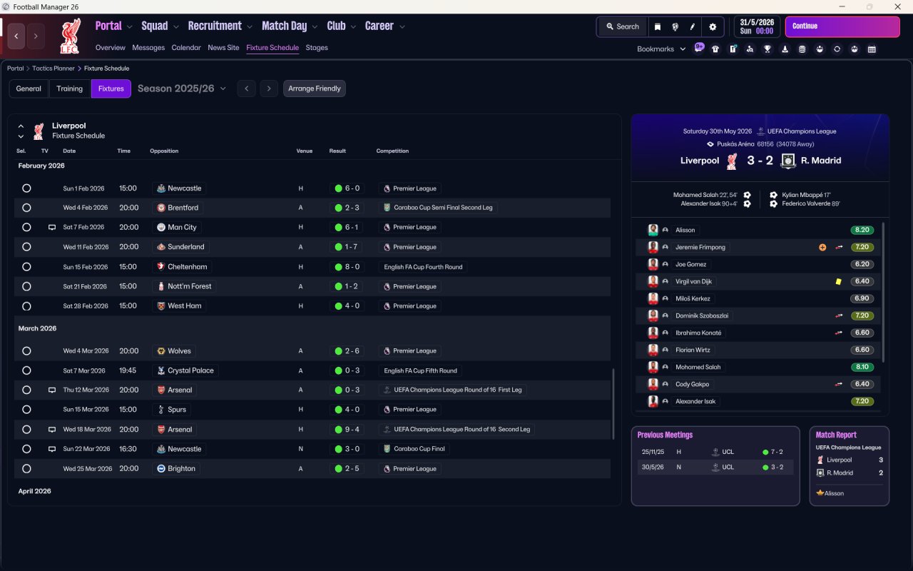Click the Wolves club badge icon
Viewport: 913px width, 571px height.
pyautogui.click(x=161, y=351)
